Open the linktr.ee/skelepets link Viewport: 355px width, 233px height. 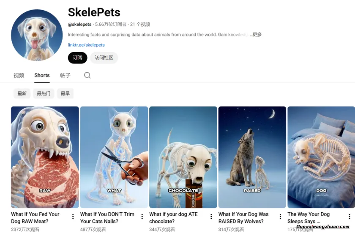[86, 45]
